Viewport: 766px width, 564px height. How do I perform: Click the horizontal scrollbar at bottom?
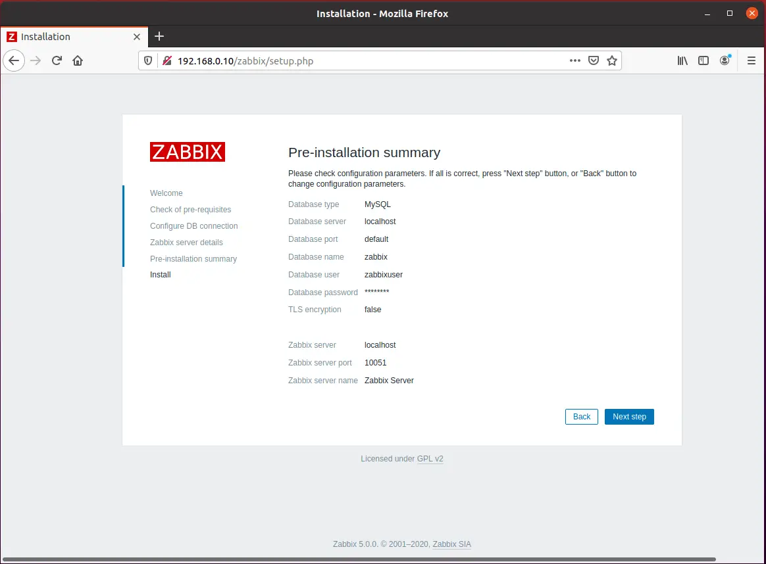[359, 559]
